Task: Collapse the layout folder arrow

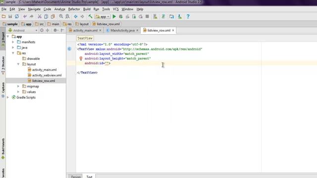Action: click(x=18, y=64)
